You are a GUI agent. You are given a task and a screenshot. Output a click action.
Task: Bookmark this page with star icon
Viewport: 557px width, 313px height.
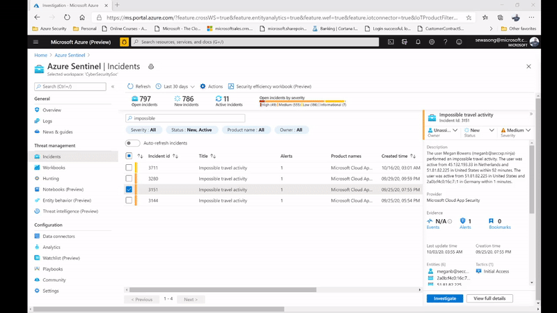pyautogui.click(x=469, y=17)
